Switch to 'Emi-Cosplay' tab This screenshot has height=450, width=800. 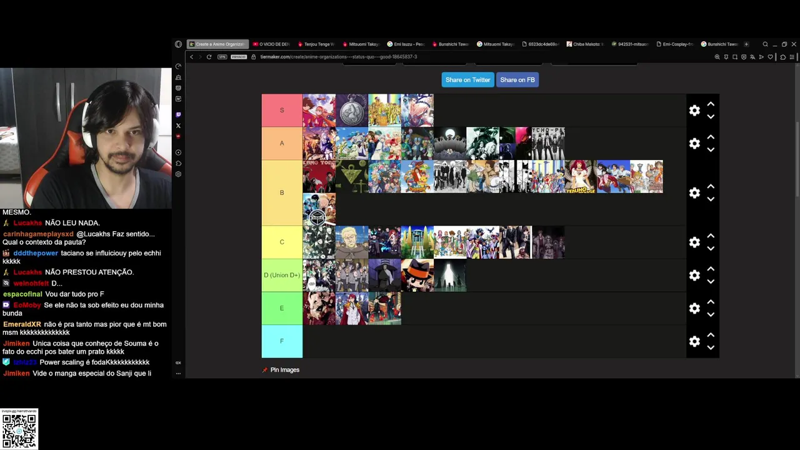coord(674,44)
